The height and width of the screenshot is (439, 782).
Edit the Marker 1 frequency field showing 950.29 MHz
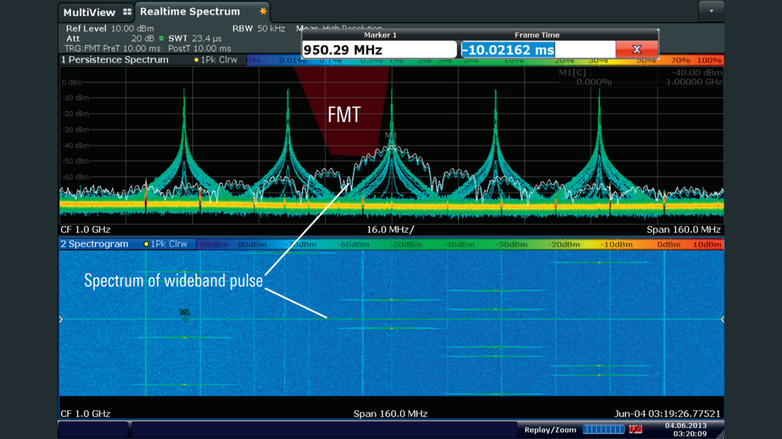[x=379, y=49]
